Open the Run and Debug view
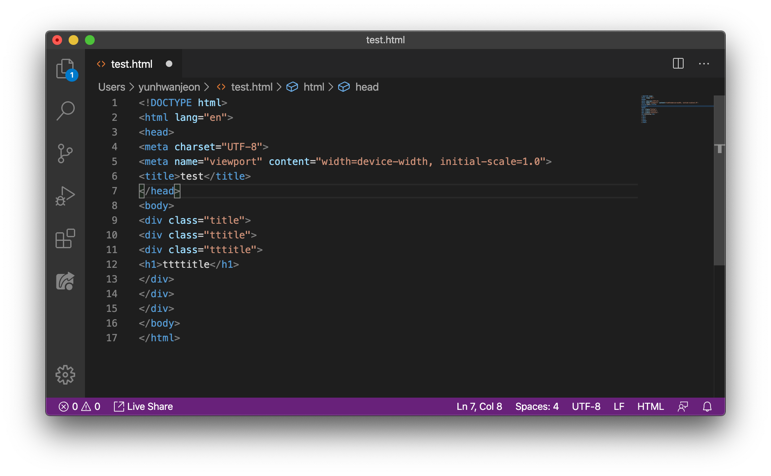 [x=65, y=196]
